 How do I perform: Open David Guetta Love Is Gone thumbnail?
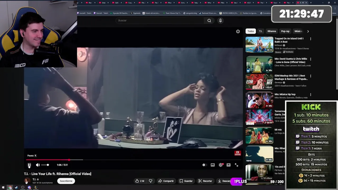click(x=259, y=65)
